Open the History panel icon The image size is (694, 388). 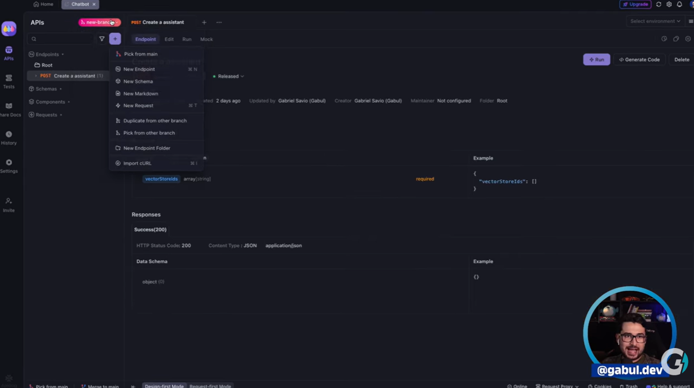[9, 138]
